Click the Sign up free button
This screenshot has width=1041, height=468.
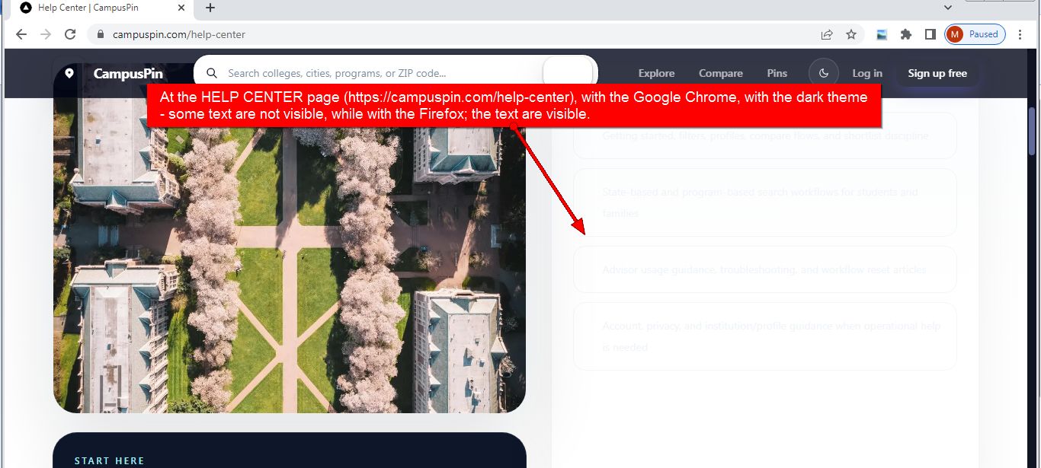(937, 73)
